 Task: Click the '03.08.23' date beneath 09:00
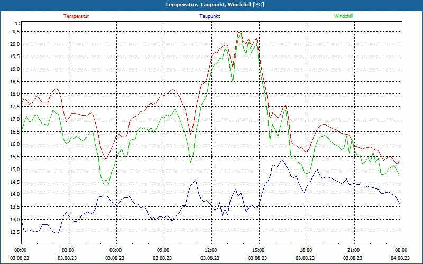(x=162, y=258)
